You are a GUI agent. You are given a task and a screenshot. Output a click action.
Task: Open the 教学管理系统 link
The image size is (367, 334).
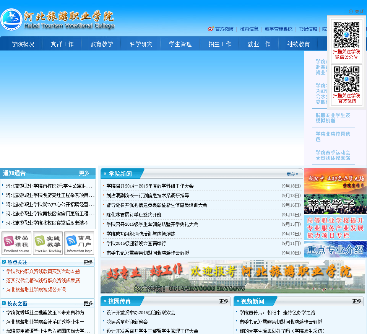coord(279,29)
